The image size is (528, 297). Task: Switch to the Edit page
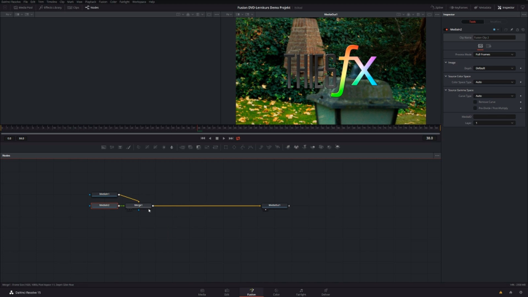click(x=227, y=292)
